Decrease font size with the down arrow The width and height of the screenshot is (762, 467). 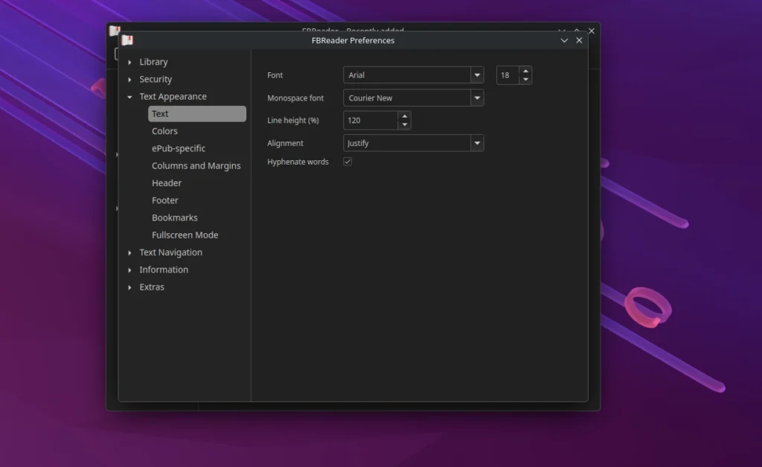[x=525, y=79]
